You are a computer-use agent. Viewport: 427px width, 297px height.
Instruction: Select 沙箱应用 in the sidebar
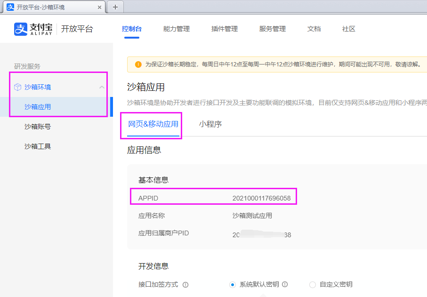[x=56, y=107]
